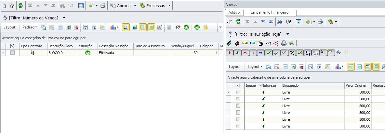The height and width of the screenshot is (133, 385).
Task: Select the Efetivada cell
Action: coord(115,52)
